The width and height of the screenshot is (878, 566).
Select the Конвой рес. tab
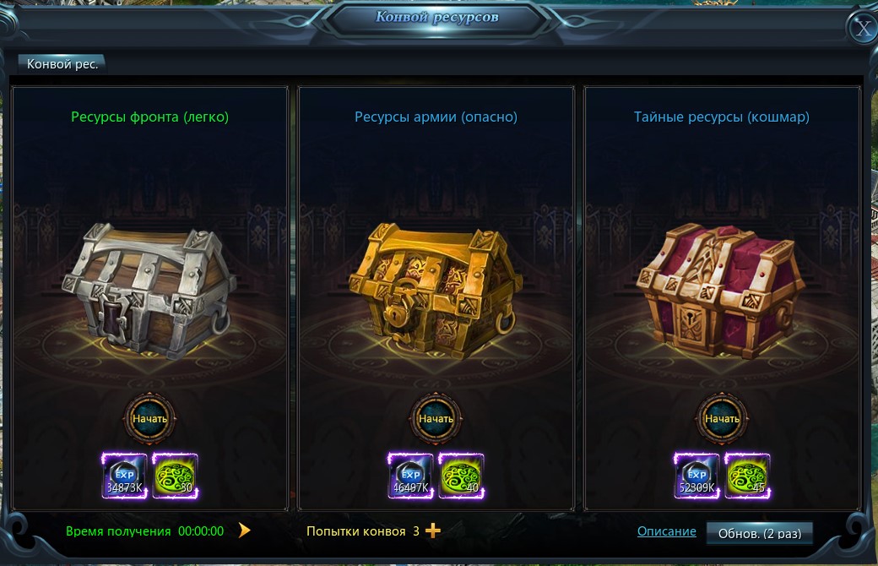[x=62, y=64]
